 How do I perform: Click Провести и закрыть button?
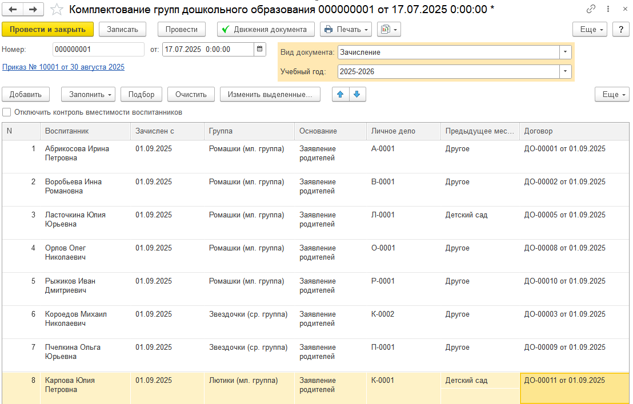pos(47,30)
